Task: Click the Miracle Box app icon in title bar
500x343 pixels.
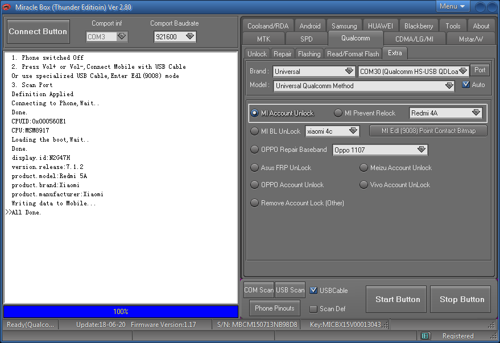Action: [6, 7]
